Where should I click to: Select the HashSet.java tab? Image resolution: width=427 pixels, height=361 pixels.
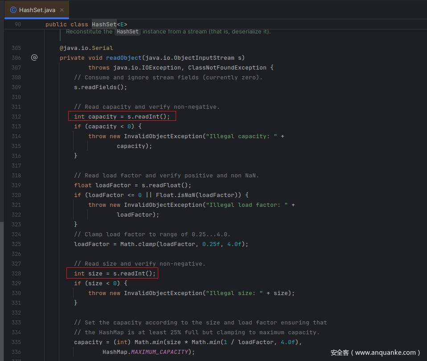click(x=37, y=10)
